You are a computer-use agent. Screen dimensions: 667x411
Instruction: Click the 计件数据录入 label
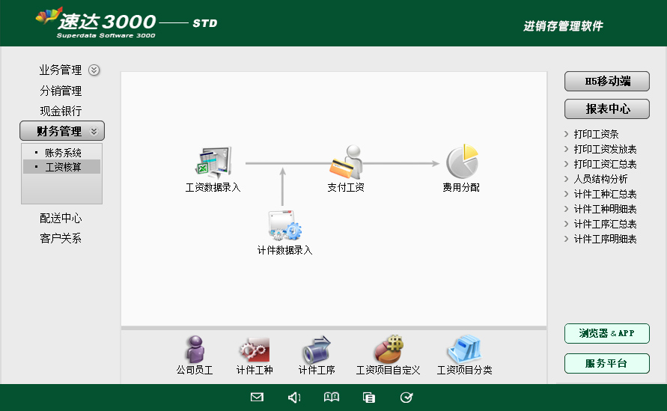[284, 250]
